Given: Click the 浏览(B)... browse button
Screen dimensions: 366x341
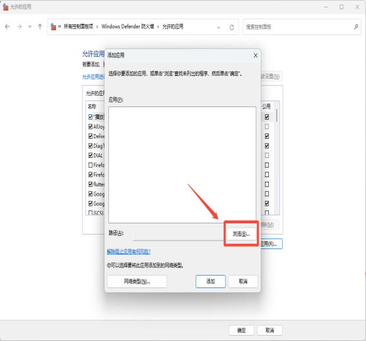Looking at the screenshot, I should pos(241,234).
